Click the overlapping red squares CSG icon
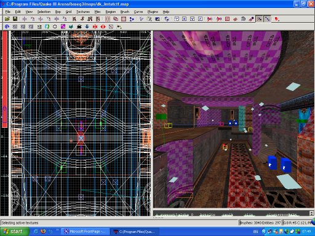315x236 pixels. pyautogui.click(x=116, y=19)
